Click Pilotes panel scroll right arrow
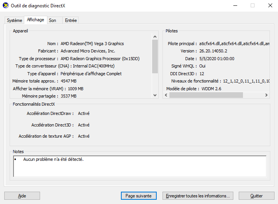278x204 pixels. tap(266, 95)
